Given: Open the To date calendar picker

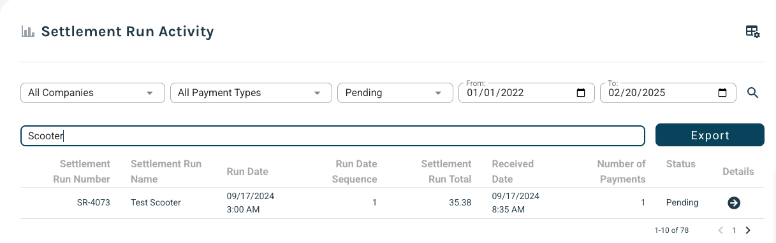Looking at the screenshot, I should [722, 93].
